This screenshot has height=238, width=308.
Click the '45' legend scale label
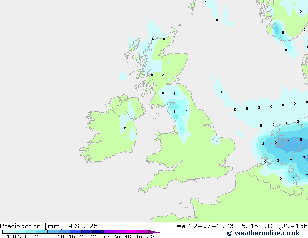(x=139, y=236)
